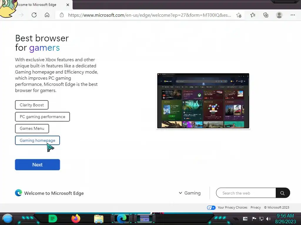Open the Start orb on taskbar
Screen dimensions: 301x225
point(7,219)
